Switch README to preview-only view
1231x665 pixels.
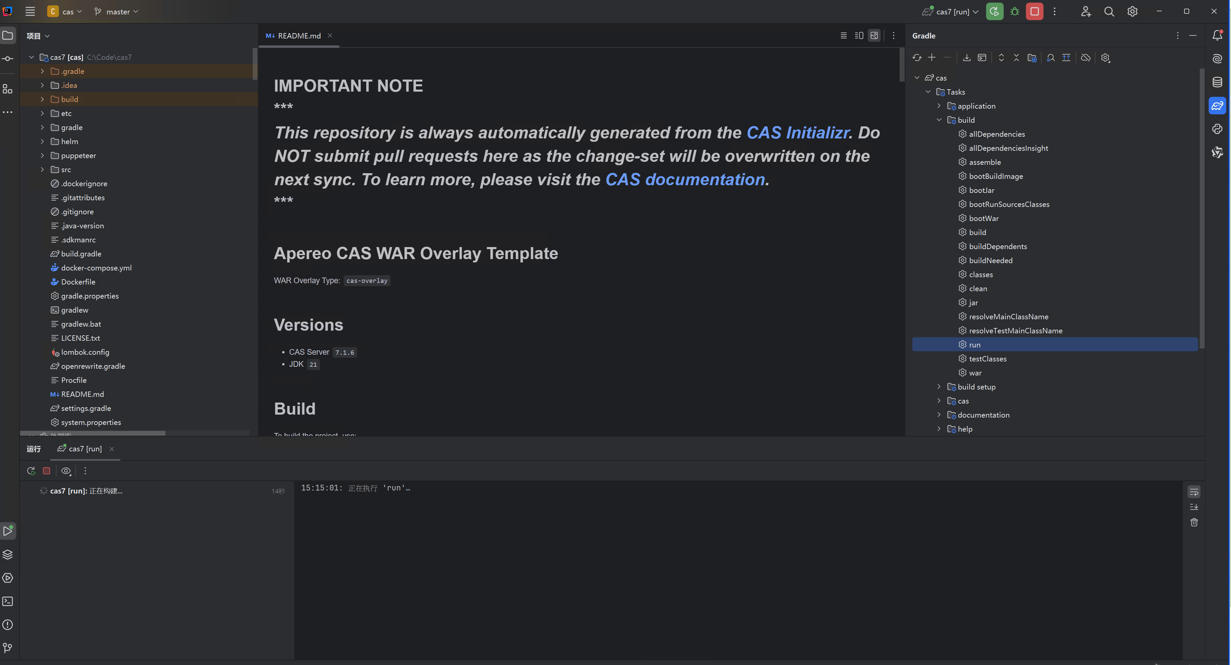pyautogui.click(x=874, y=36)
